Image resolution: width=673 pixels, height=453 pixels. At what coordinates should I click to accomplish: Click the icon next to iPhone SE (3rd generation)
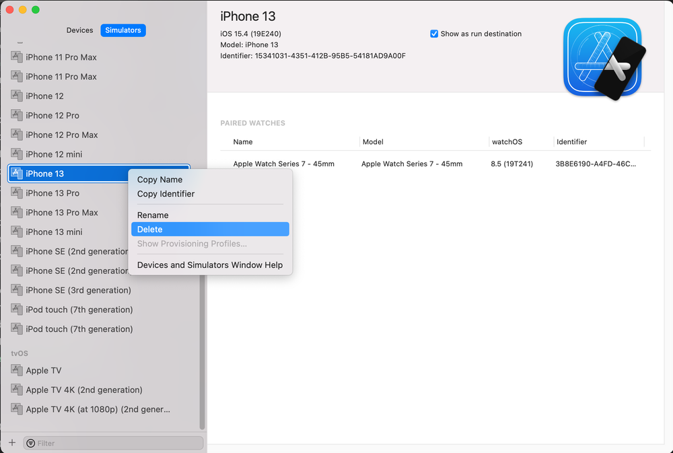[17, 290]
